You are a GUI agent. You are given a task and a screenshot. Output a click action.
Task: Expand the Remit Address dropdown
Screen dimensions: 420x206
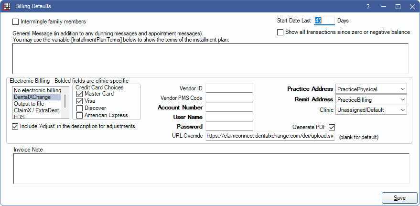click(x=371, y=99)
